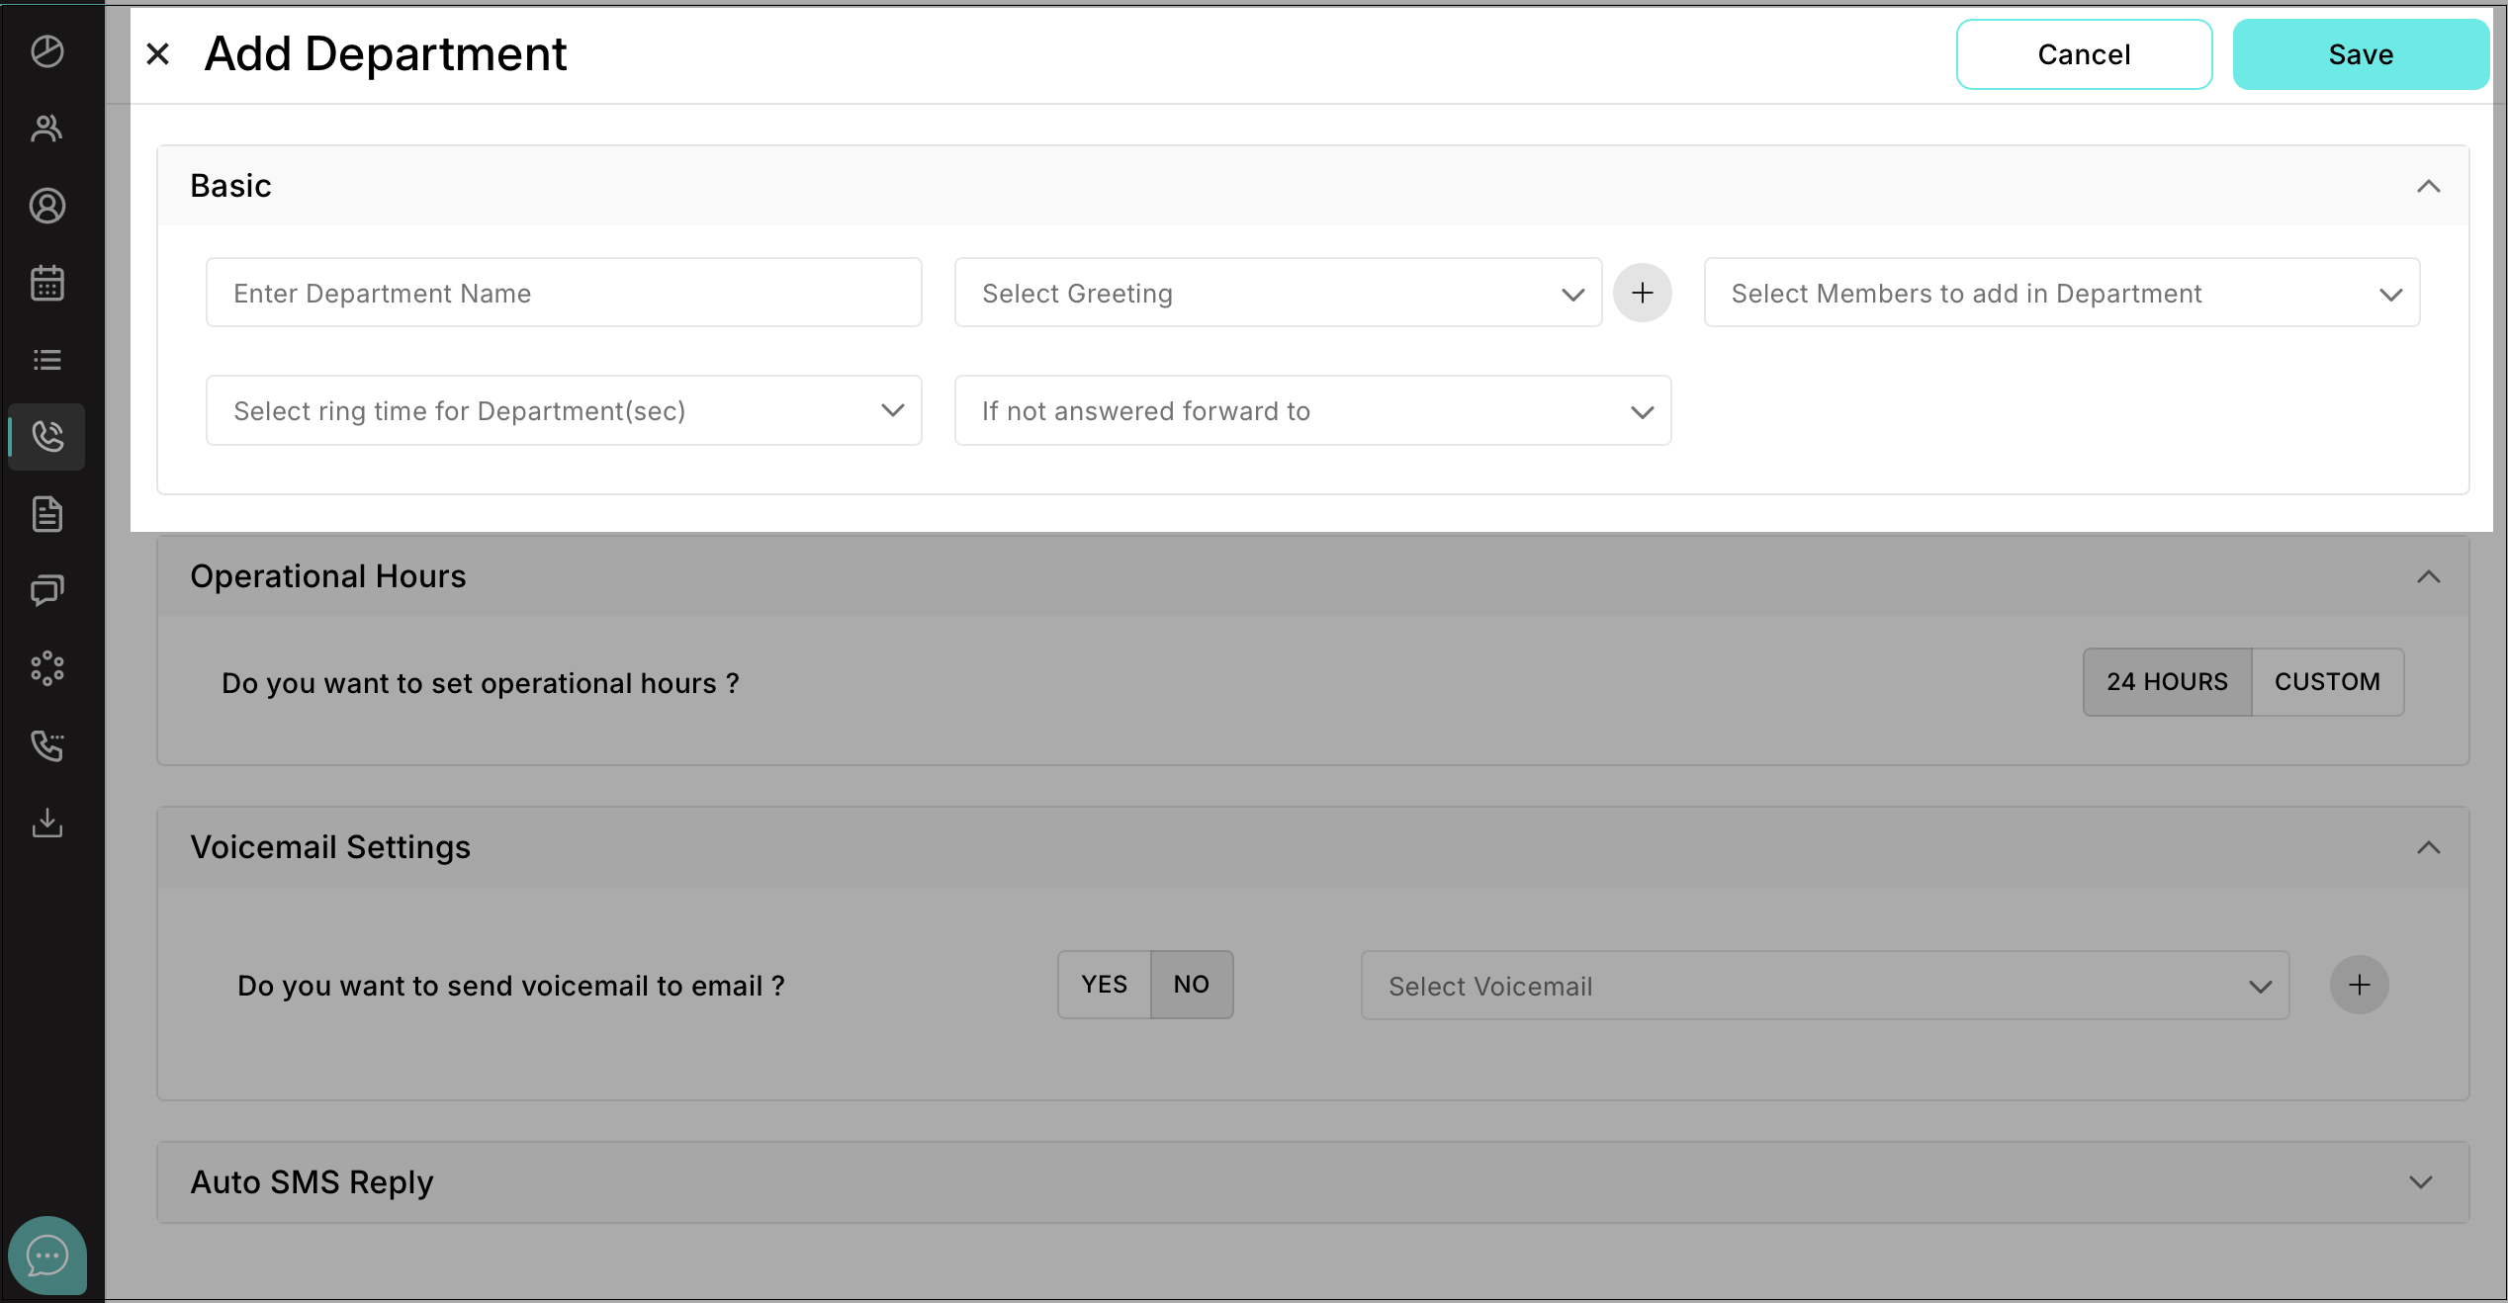The height and width of the screenshot is (1303, 2508).
Task: Expand the Auto SMS Reply section
Action: (x=2420, y=1182)
